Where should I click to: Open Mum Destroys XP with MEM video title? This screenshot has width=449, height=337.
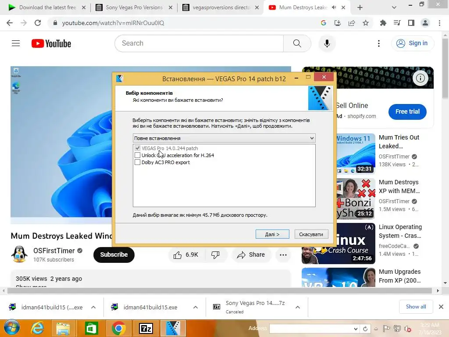coord(399,186)
